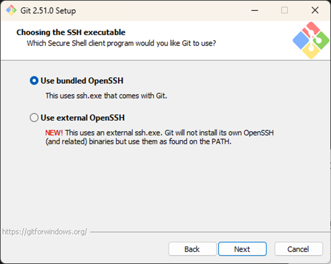Minimize the Git Setup window
Viewport: 331px width, 264px height.
pyautogui.click(x=254, y=10)
